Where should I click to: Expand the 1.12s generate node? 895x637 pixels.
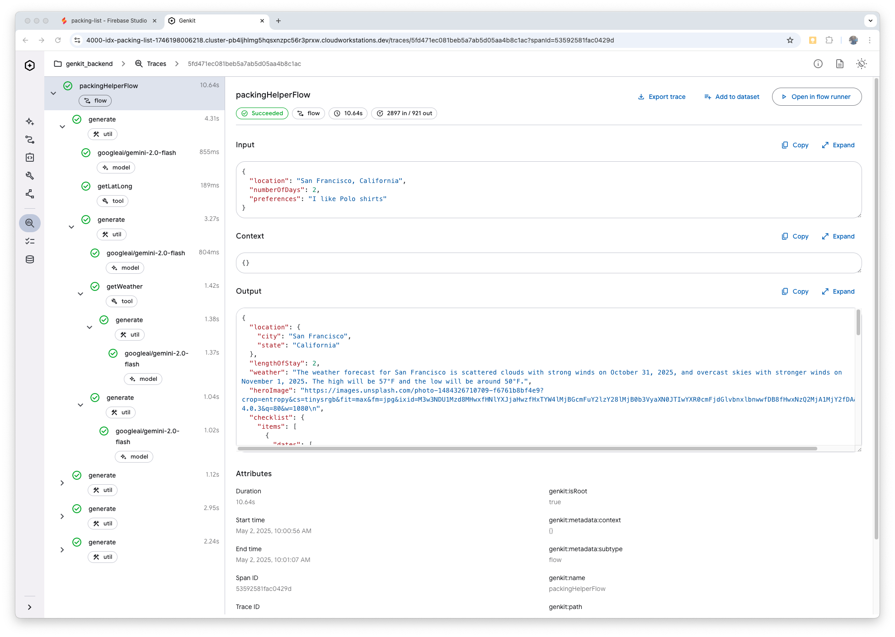(x=62, y=483)
